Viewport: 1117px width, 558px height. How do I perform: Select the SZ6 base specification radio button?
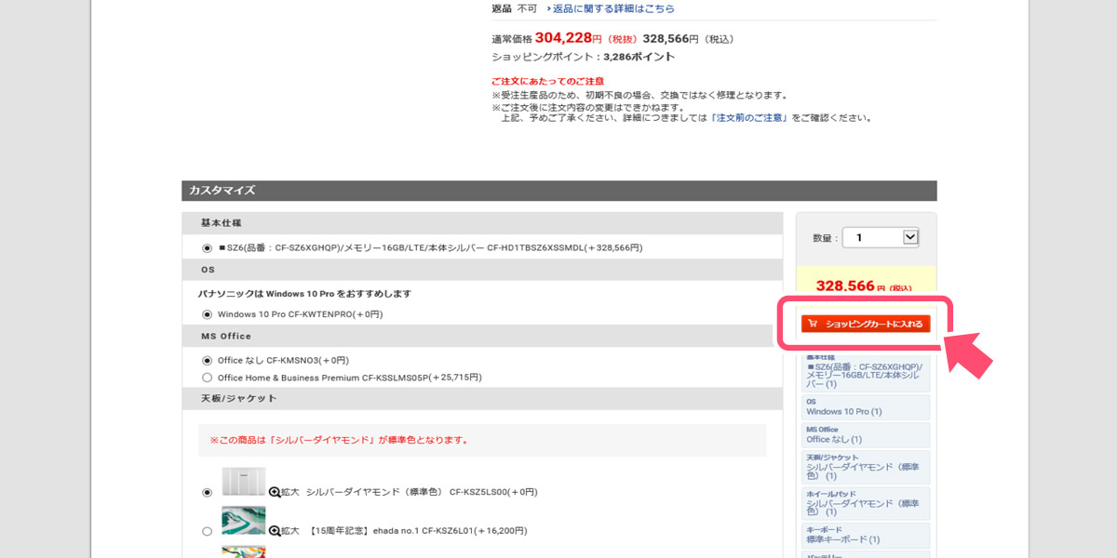207,248
